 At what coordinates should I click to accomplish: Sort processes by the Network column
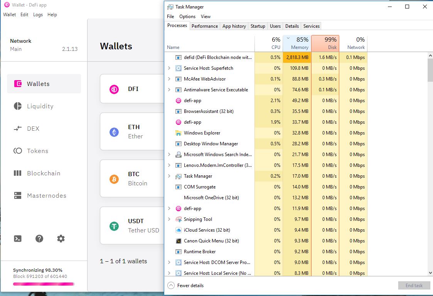click(353, 43)
